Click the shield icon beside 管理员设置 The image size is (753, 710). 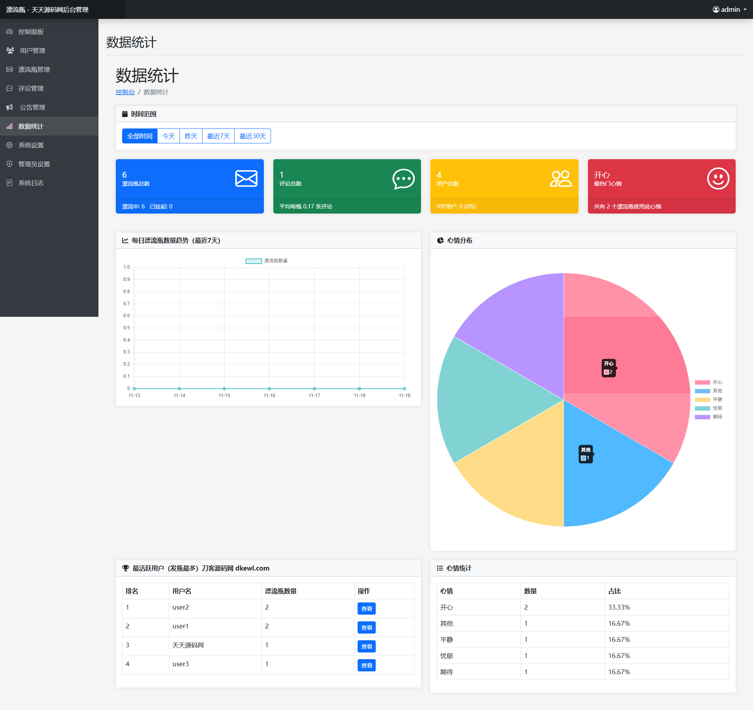coord(9,164)
